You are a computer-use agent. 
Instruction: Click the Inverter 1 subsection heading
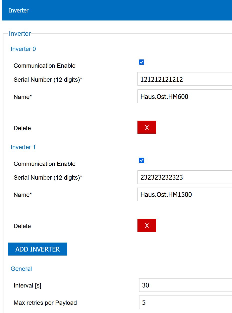point(23,147)
